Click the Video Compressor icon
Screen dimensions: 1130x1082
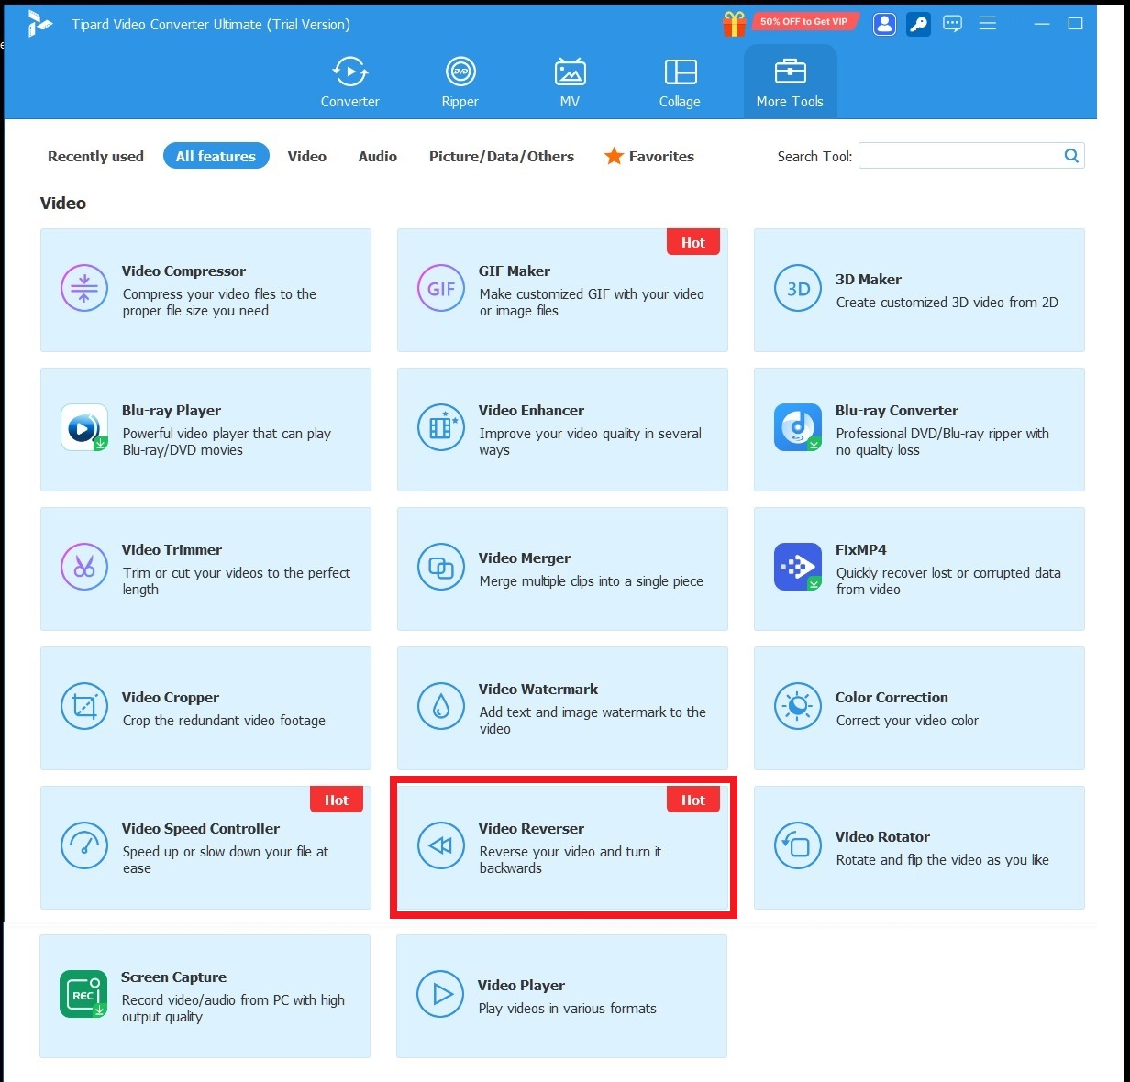point(84,288)
